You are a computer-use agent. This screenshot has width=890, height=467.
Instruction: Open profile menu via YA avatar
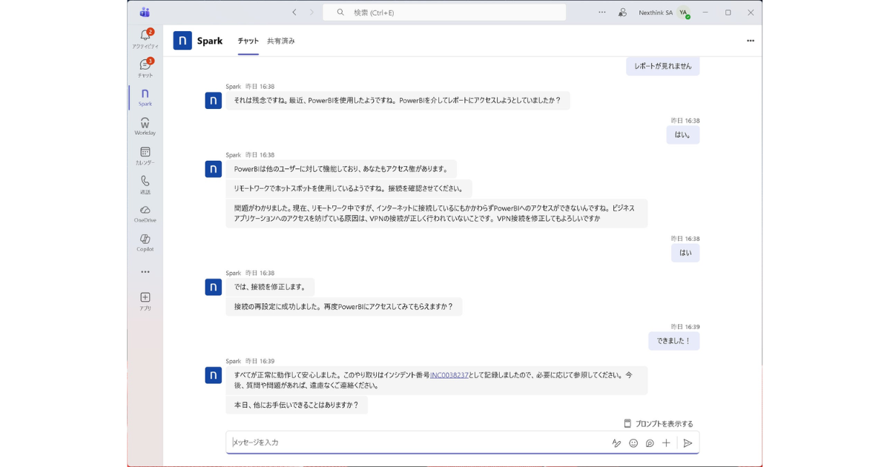682,12
